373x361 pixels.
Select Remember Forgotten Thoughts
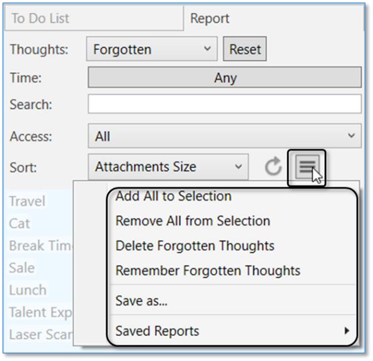click(x=208, y=271)
